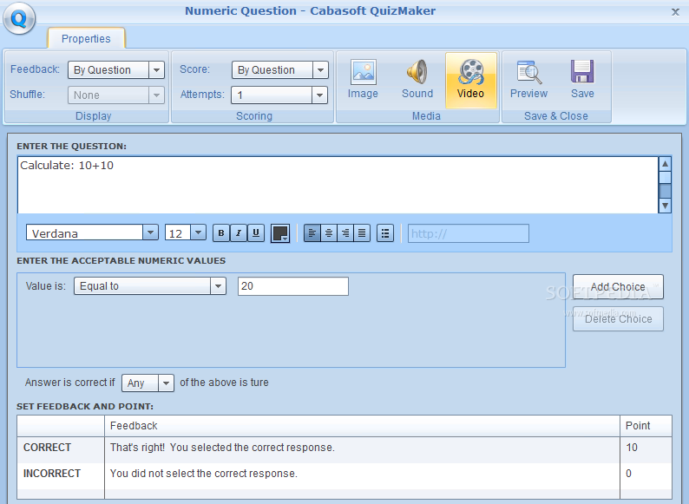Click the question text area

(x=338, y=185)
